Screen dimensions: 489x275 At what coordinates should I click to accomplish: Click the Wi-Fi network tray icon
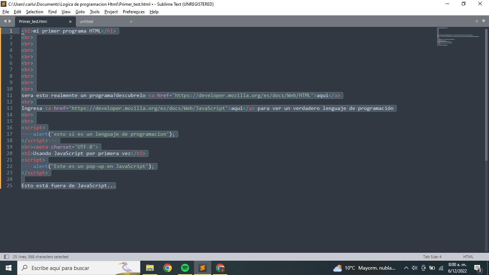[x=441, y=268]
